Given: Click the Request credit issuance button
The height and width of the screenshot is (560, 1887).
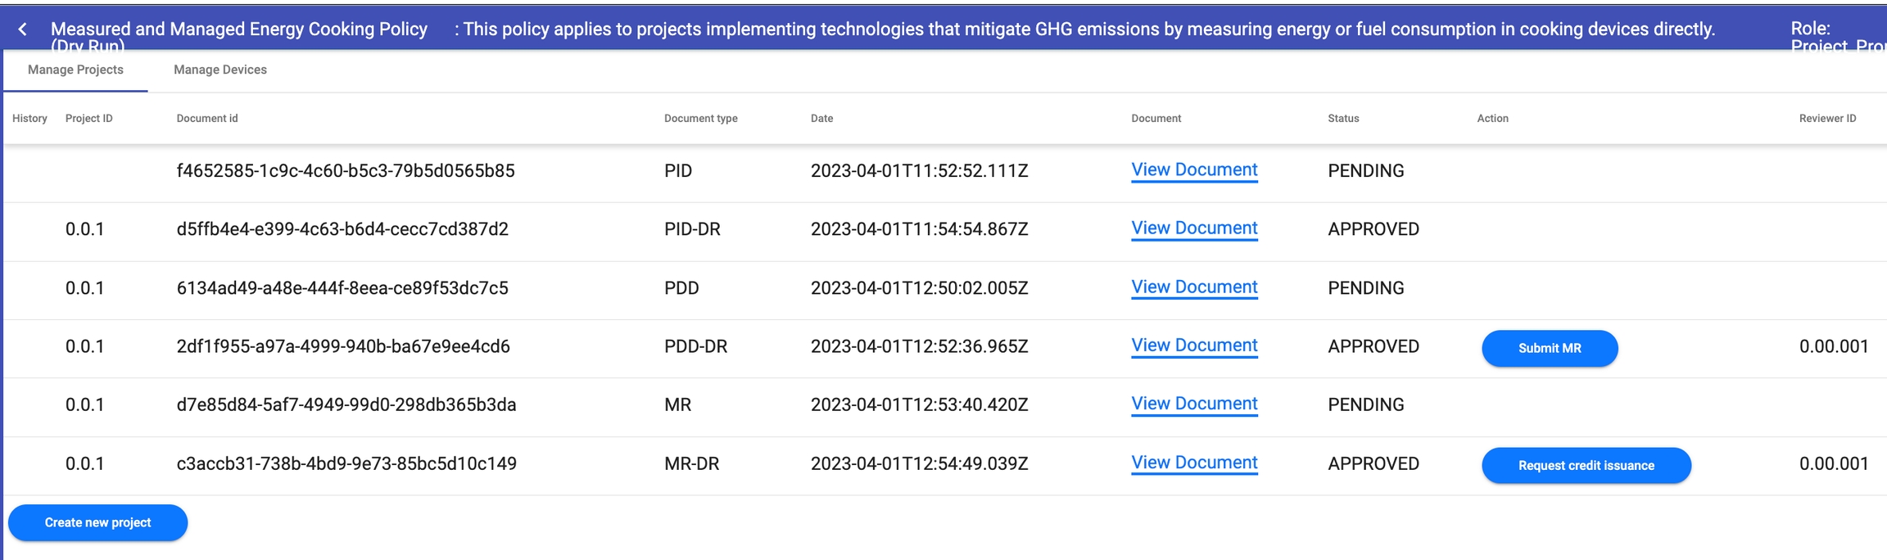Looking at the screenshot, I should tap(1586, 465).
